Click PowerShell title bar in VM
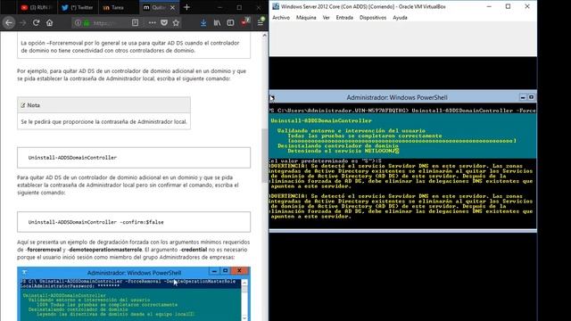571x321 pixels. [x=397, y=97]
